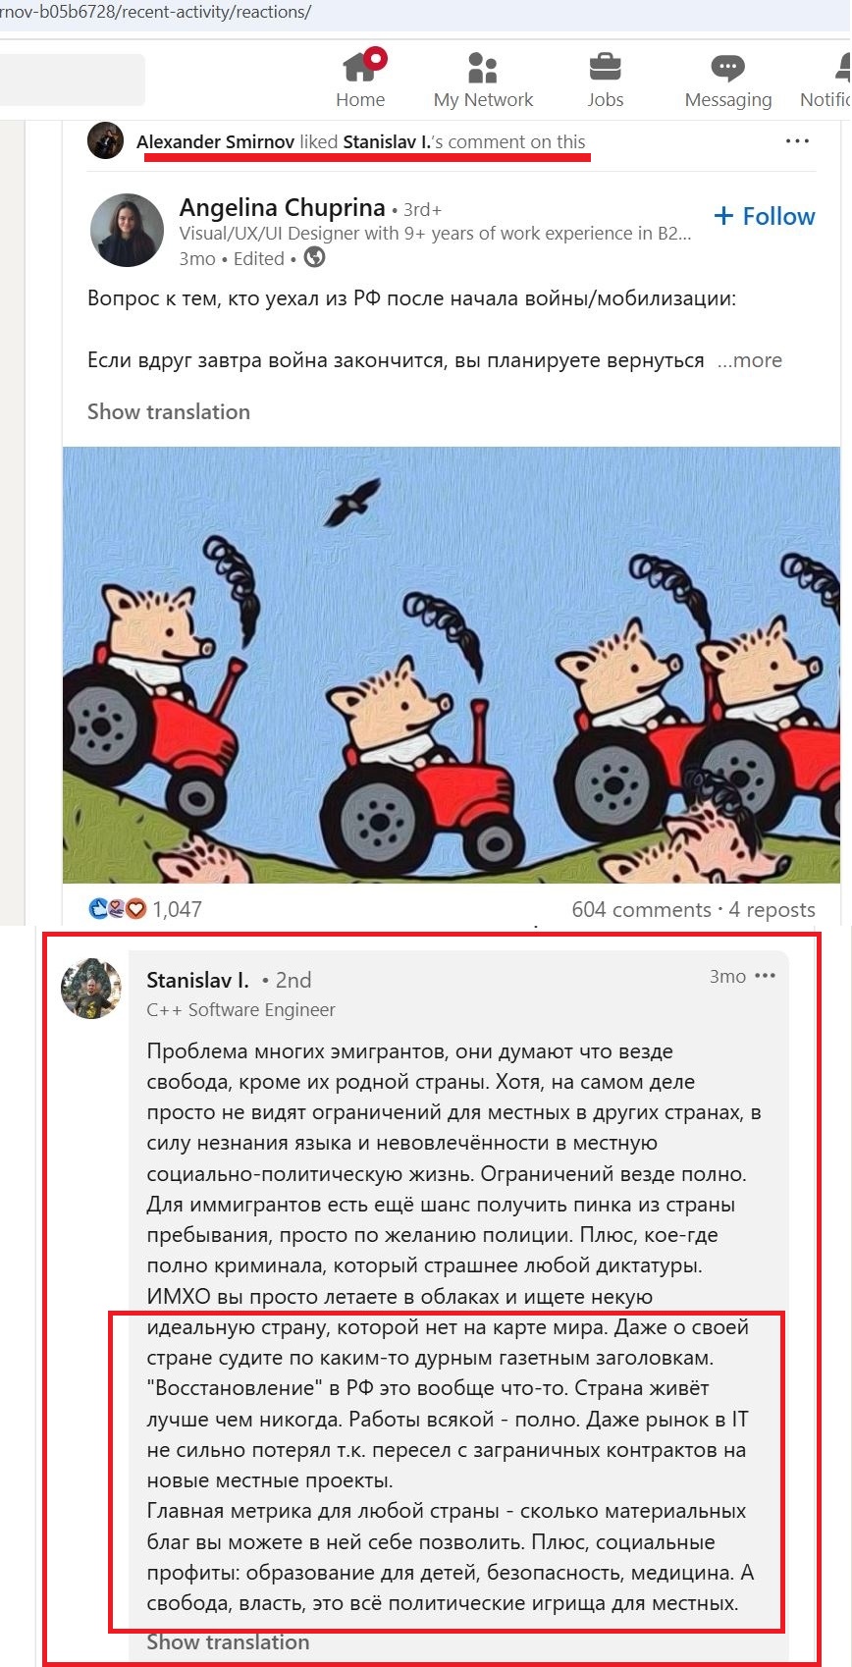View the 604 comments link
852x1667 pixels.
641,909
